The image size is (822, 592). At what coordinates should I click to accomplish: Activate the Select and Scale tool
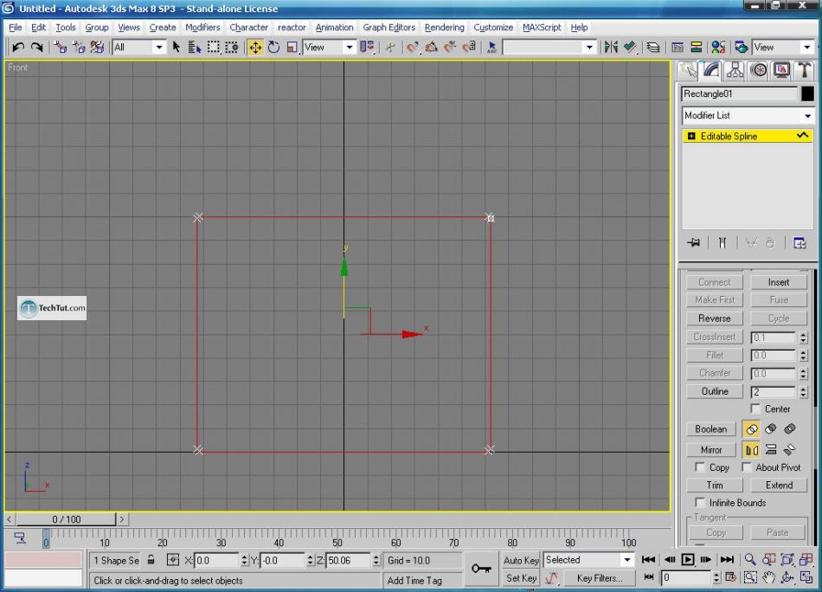[x=292, y=48]
